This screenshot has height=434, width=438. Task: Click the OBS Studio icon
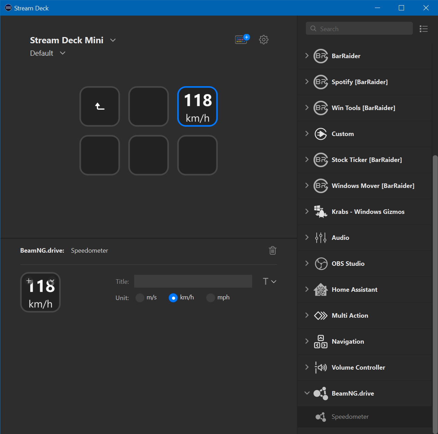pos(321,264)
